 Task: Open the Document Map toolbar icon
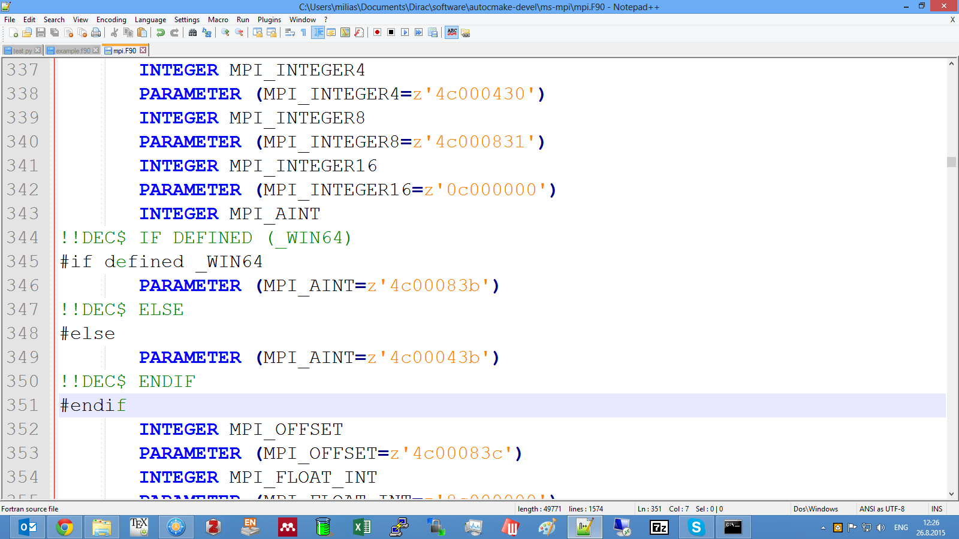click(345, 32)
